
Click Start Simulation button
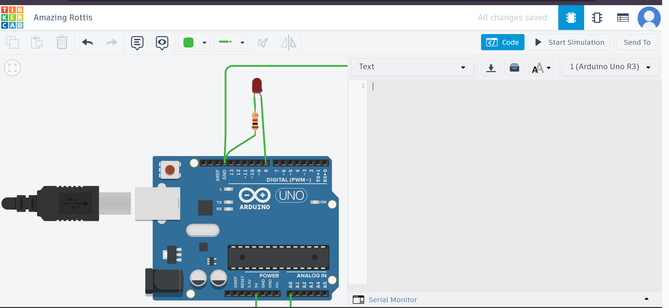tap(569, 42)
